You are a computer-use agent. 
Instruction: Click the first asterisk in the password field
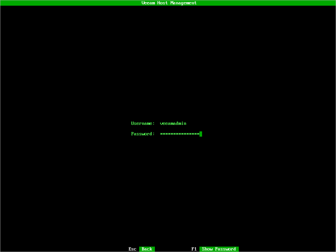pyautogui.click(x=162, y=134)
